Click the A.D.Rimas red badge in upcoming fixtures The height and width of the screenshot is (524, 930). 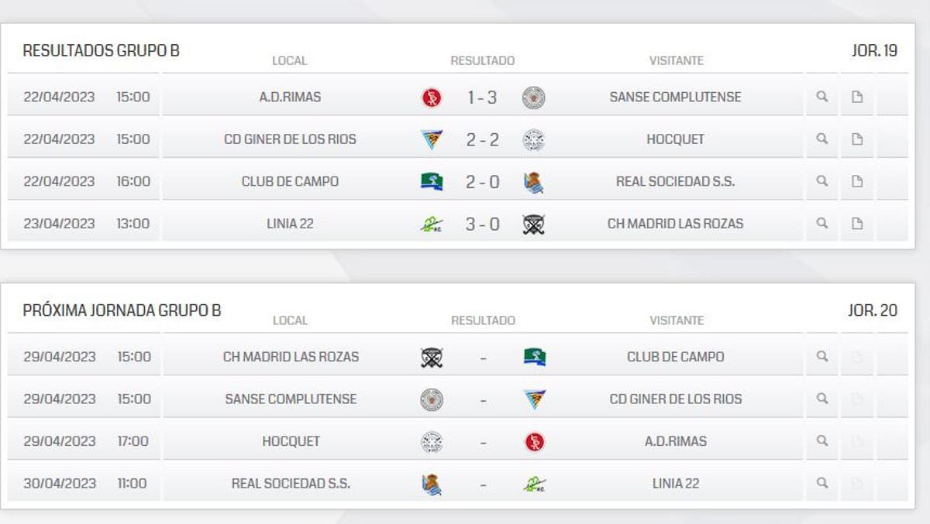tap(534, 440)
